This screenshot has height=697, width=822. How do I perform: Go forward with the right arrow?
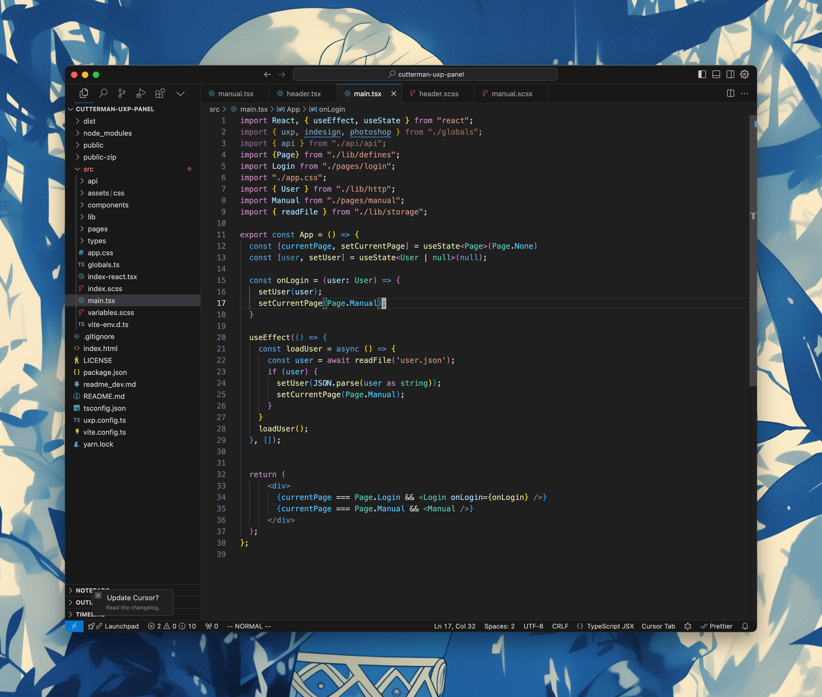pos(282,74)
